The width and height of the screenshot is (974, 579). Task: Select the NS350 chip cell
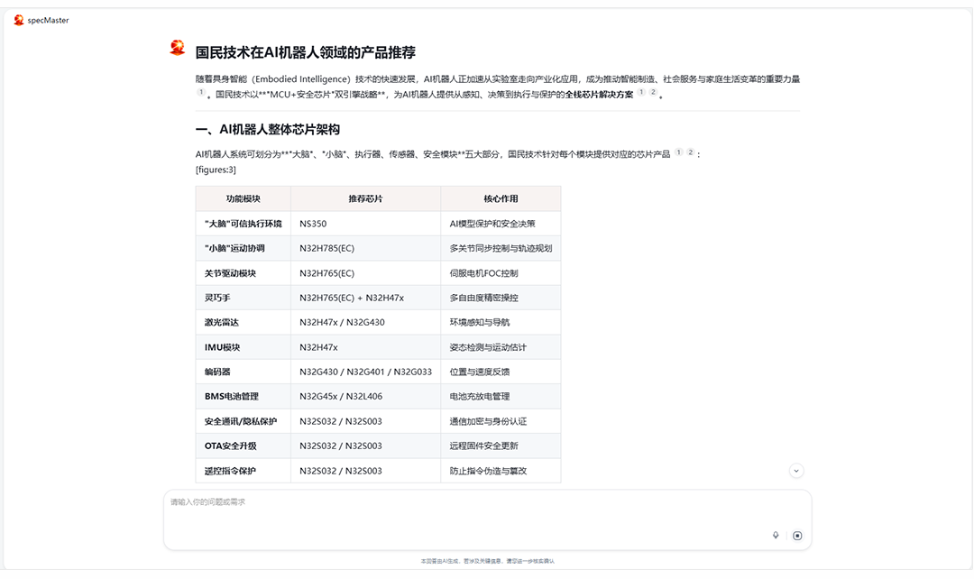[x=314, y=224]
